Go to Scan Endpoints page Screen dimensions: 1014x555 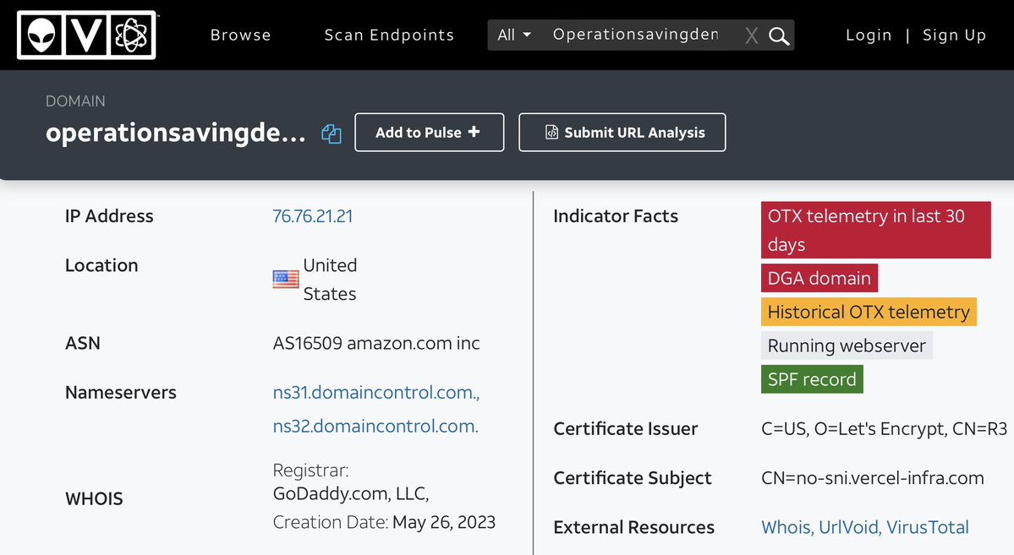(x=389, y=35)
